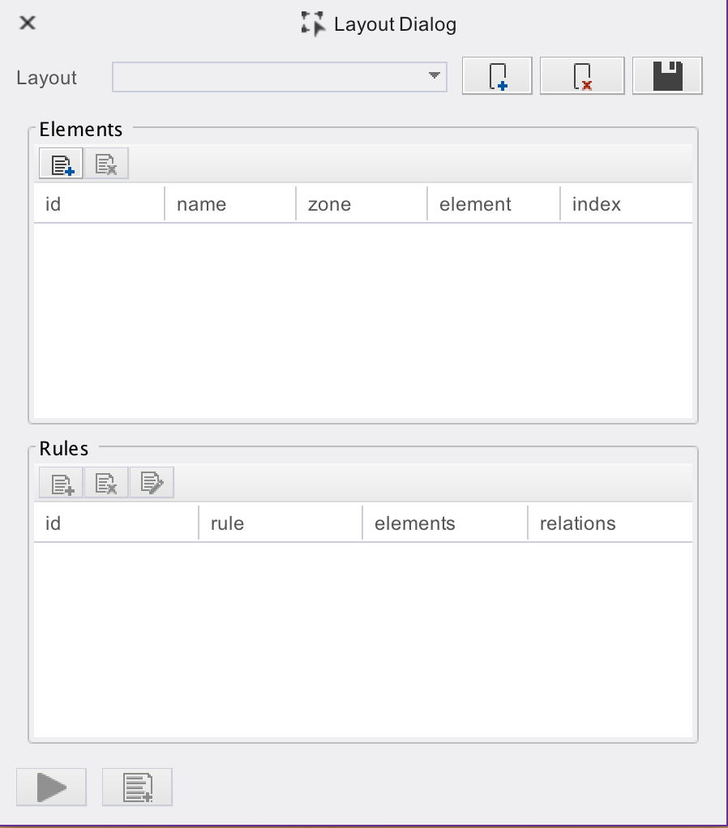
Task: Click the delete layout button with red X
Action: pos(581,77)
